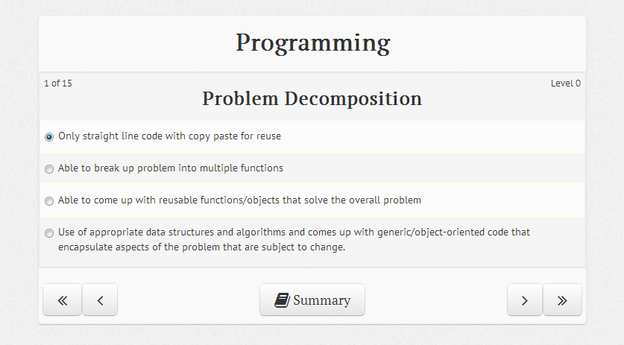Click the word Summary on the center button
The width and height of the screenshot is (624, 345).
pyautogui.click(x=322, y=300)
